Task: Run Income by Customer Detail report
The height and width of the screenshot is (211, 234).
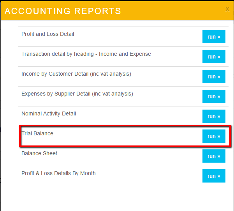Action: [x=214, y=76]
